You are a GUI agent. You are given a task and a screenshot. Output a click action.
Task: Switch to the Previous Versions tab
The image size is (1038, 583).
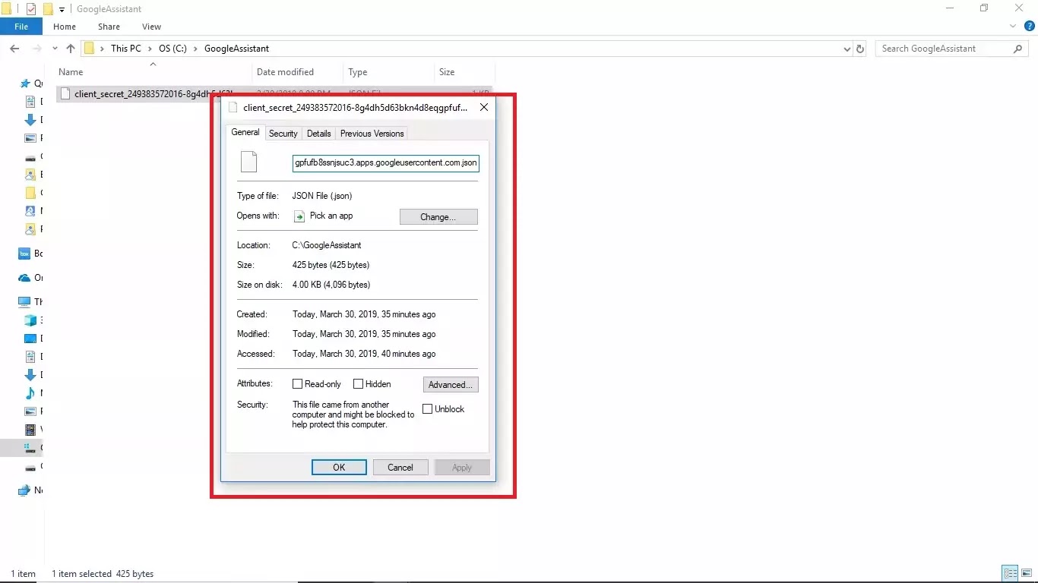372,134
